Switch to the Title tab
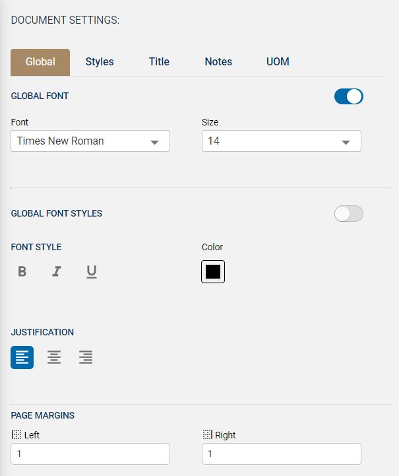Screen dimensions: 399x476 159,62
